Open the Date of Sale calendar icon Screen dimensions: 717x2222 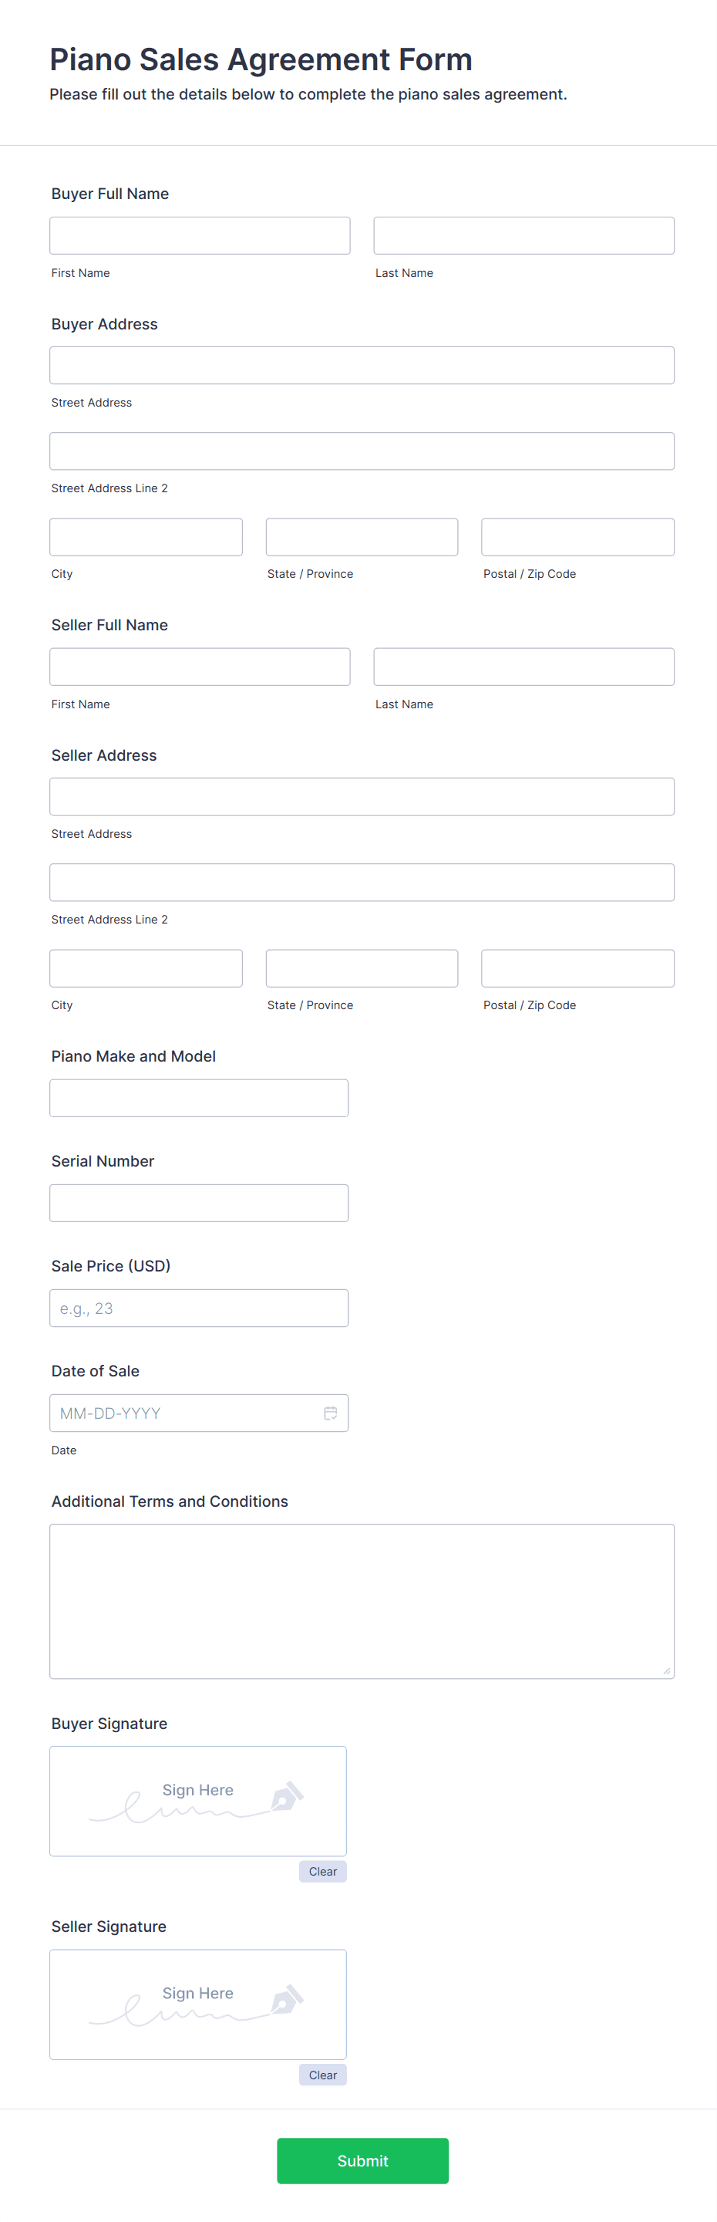330,1413
